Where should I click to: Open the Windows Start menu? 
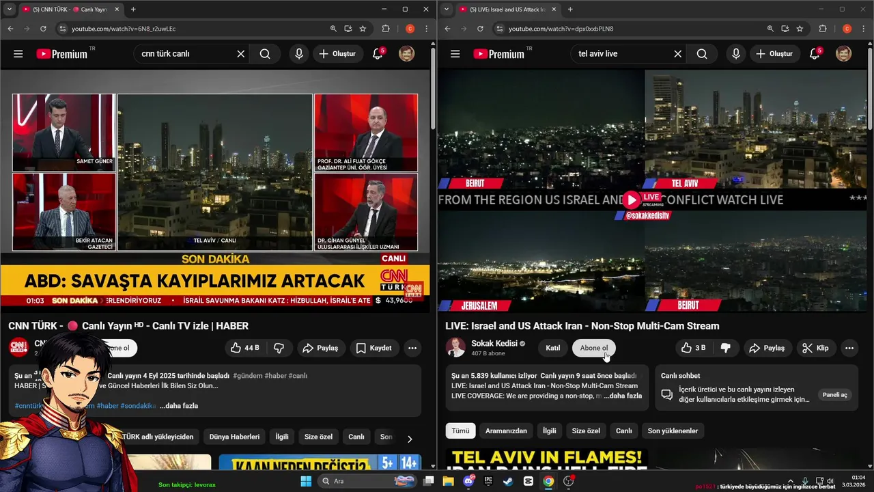pos(305,481)
